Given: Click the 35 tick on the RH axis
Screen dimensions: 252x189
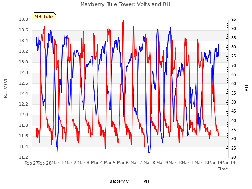Looking at the screenshot, I should tap(233, 130).
